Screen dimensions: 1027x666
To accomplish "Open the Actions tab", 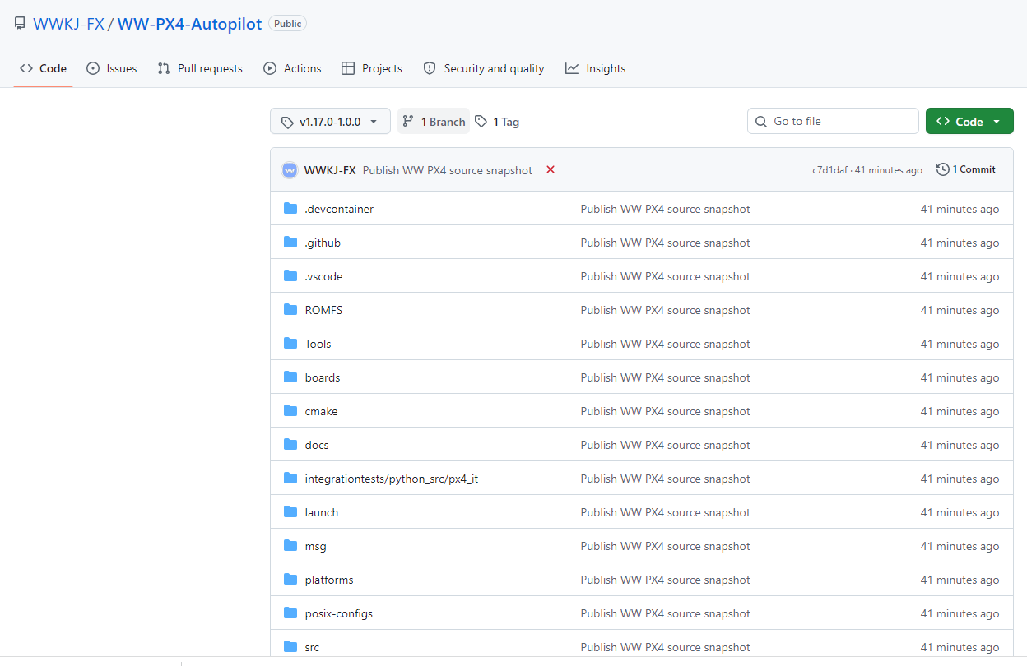I will 292,68.
